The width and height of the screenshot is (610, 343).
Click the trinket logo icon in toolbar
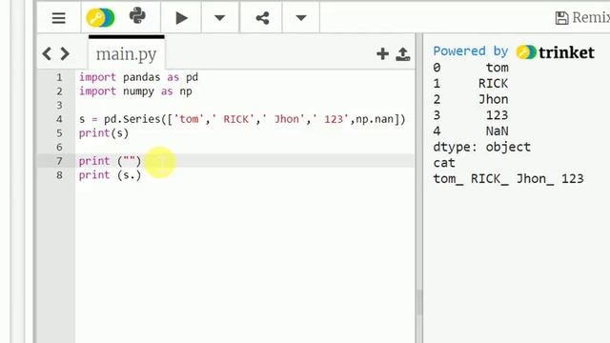[100, 18]
